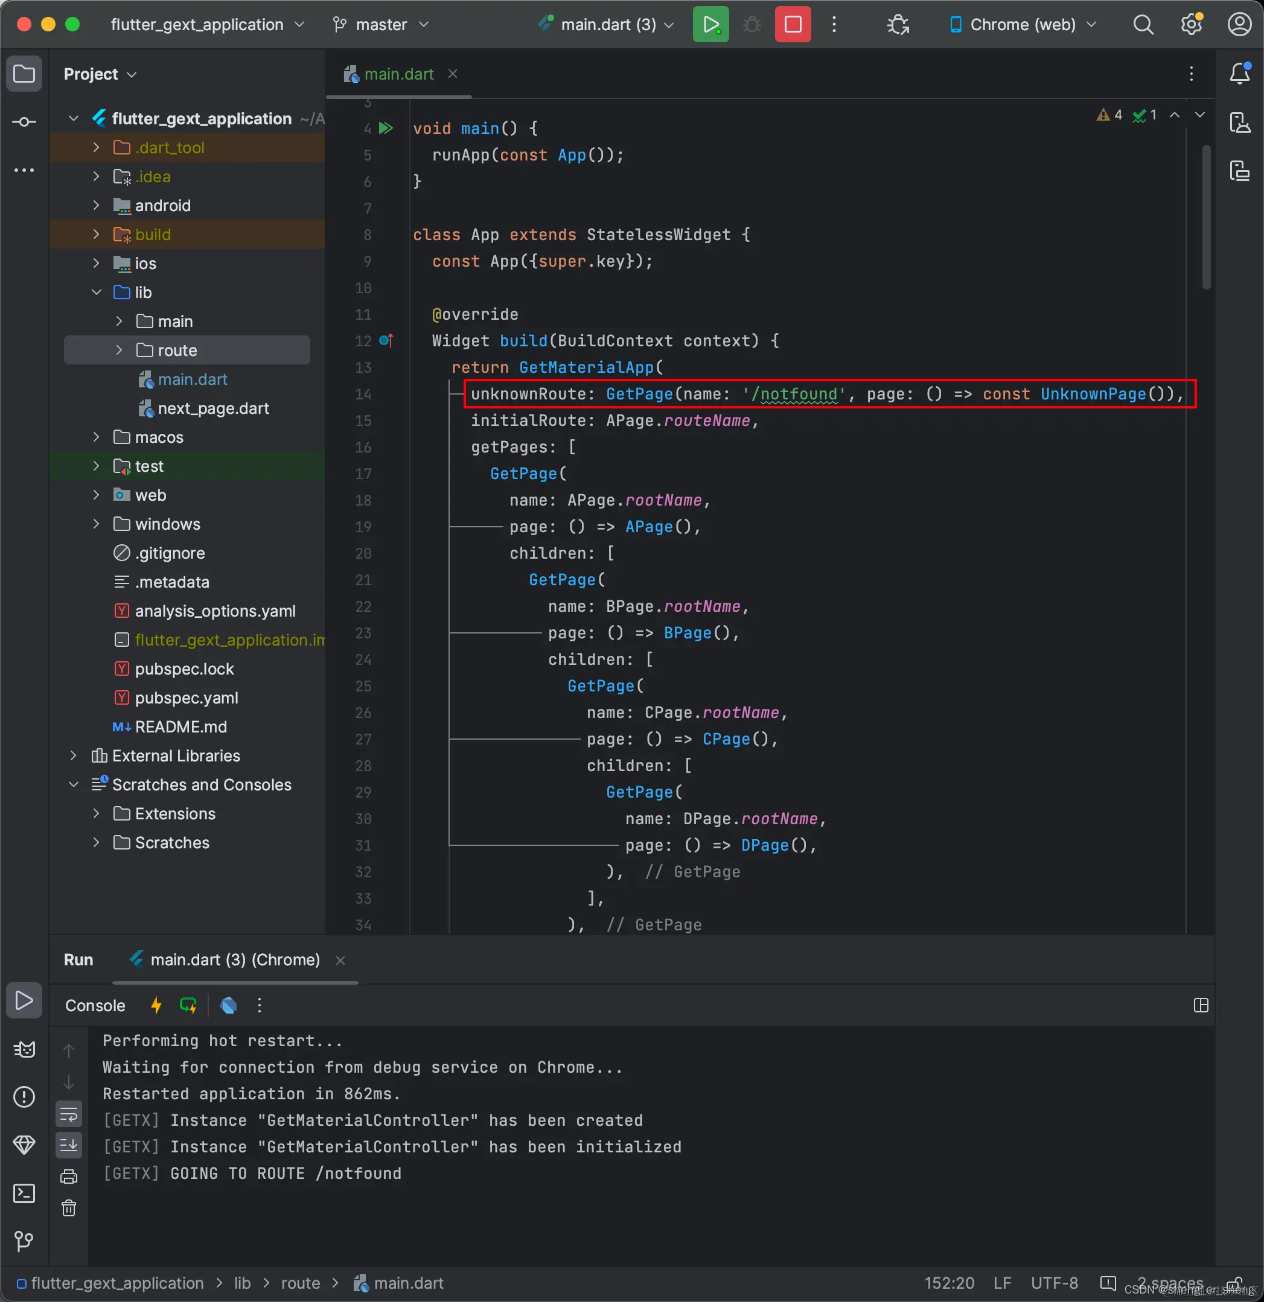Open the Notifications bell icon
1264x1302 pixels.
click(x=1239, y=73)
